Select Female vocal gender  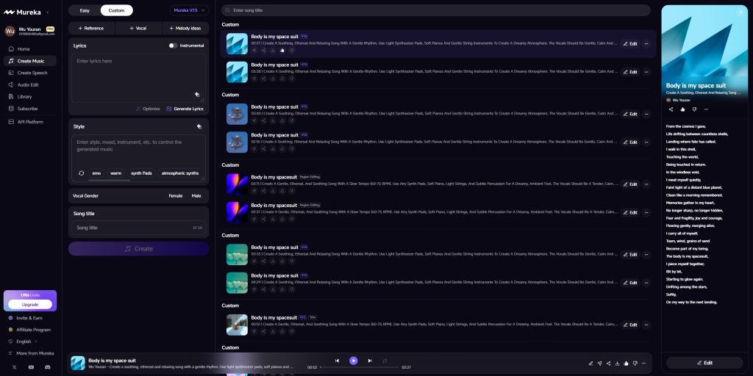tap(176, 196)
